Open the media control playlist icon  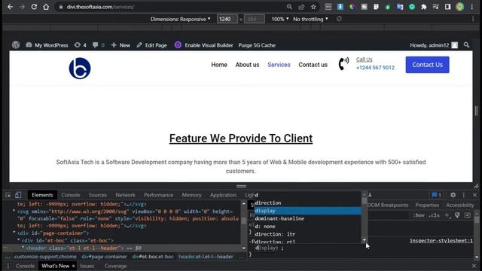(435, 7)
